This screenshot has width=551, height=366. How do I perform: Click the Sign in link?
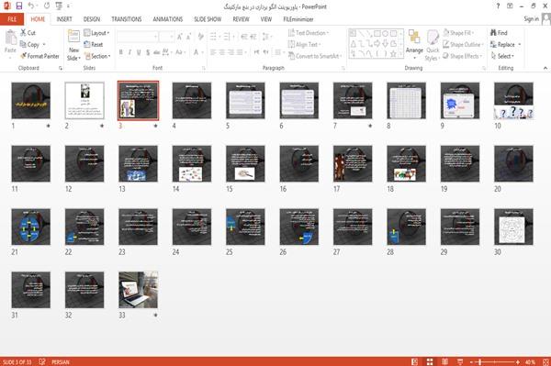[x=531, y=19]
